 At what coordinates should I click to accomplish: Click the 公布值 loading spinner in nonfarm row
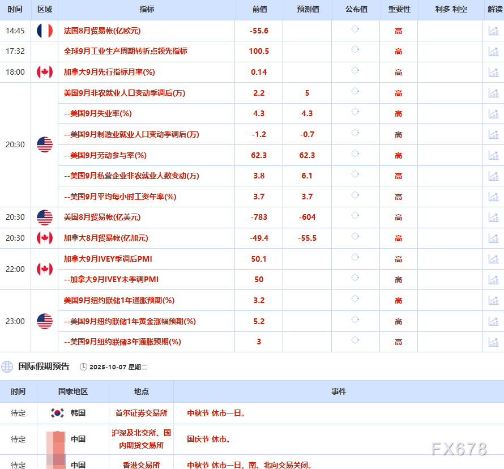tap(356, 93)
